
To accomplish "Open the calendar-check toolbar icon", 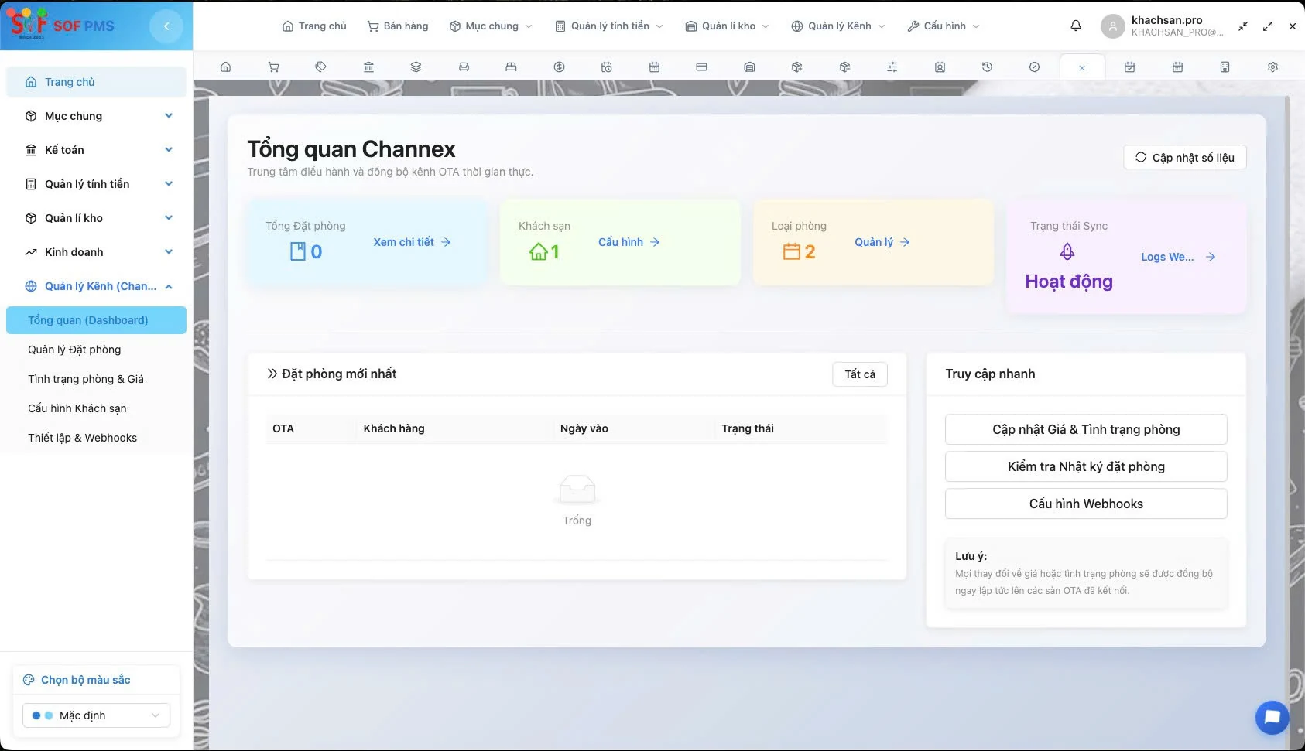I will pos(1129,67).
